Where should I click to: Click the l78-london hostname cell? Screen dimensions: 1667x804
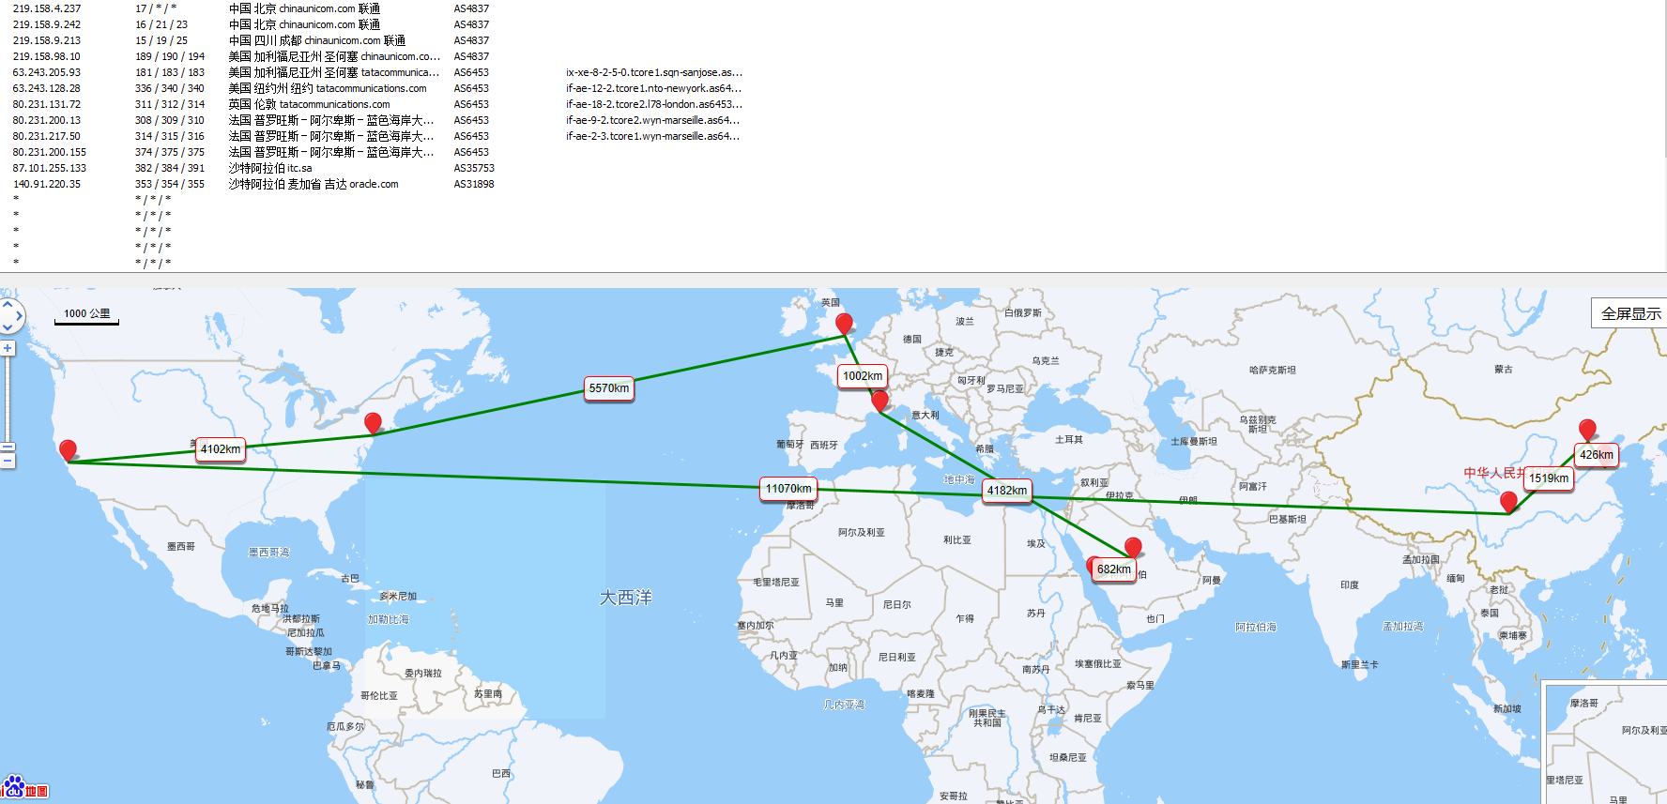[654, 104]
